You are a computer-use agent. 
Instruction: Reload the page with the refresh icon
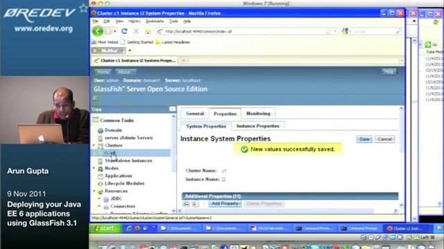coord(124,31)
